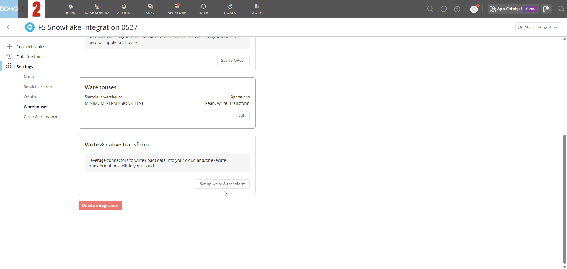Click the integration title FS Snowflake Integration 0527
Image resolution: width=567 pixels, height=269 pixels.
[88, 27]
